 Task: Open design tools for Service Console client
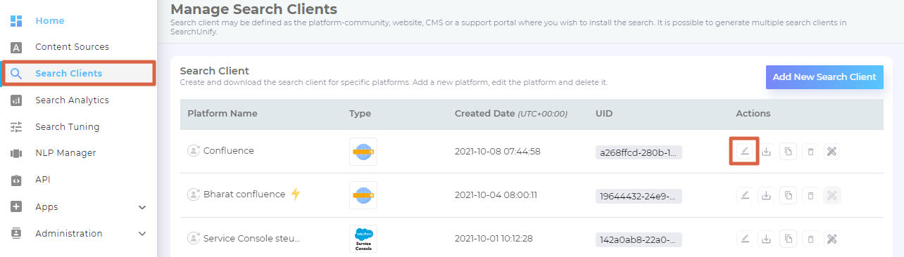[831, 239]
